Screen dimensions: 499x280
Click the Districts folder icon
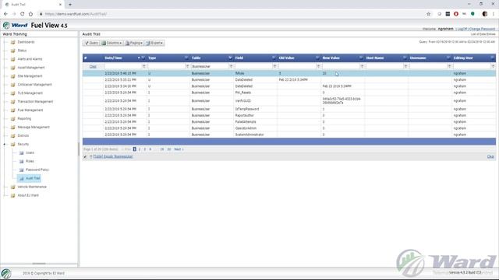pos(13,135)
